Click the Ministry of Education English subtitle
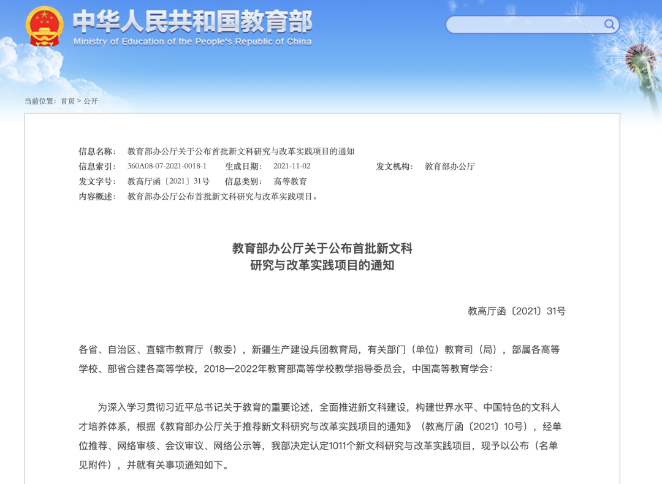This screenshot has width=662, height=484. 192,42
